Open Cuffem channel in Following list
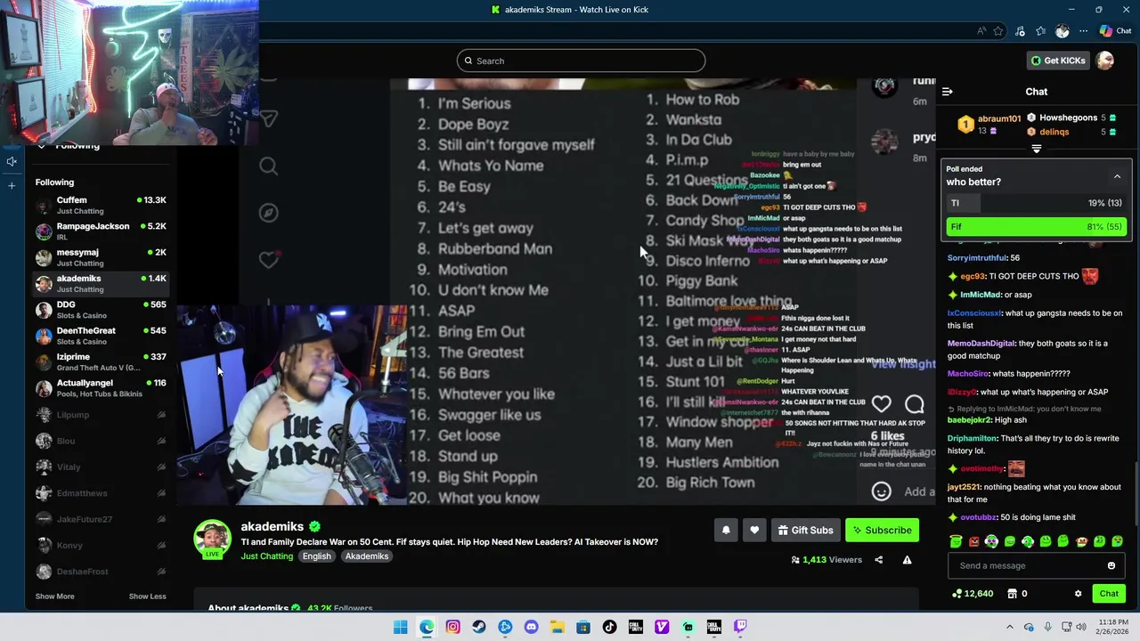This screenshot has height=641, width=1140. (101, 206)
